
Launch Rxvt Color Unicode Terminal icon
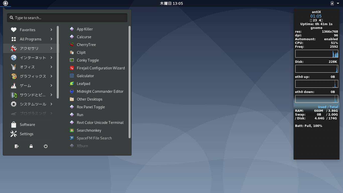coord(72,122)
